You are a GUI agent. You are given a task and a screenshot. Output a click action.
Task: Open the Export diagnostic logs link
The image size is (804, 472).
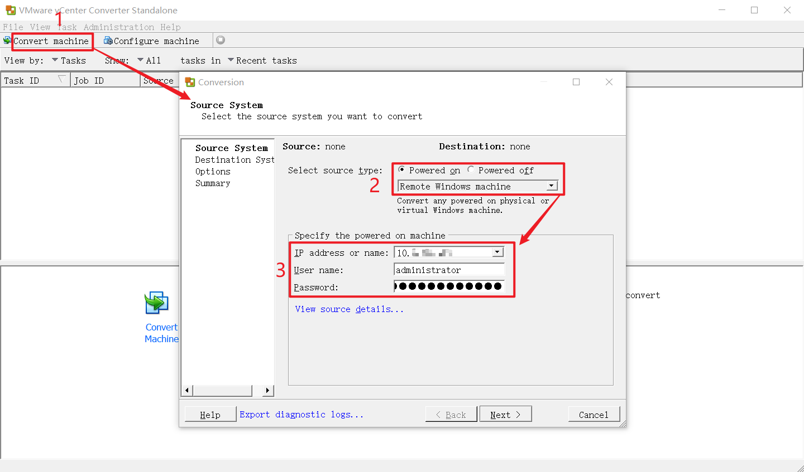pyautogui.click(x=301, y=414)
